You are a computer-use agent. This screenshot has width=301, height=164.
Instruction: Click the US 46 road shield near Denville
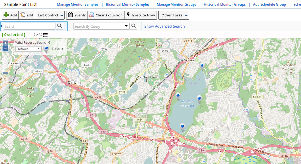(98, 97)
